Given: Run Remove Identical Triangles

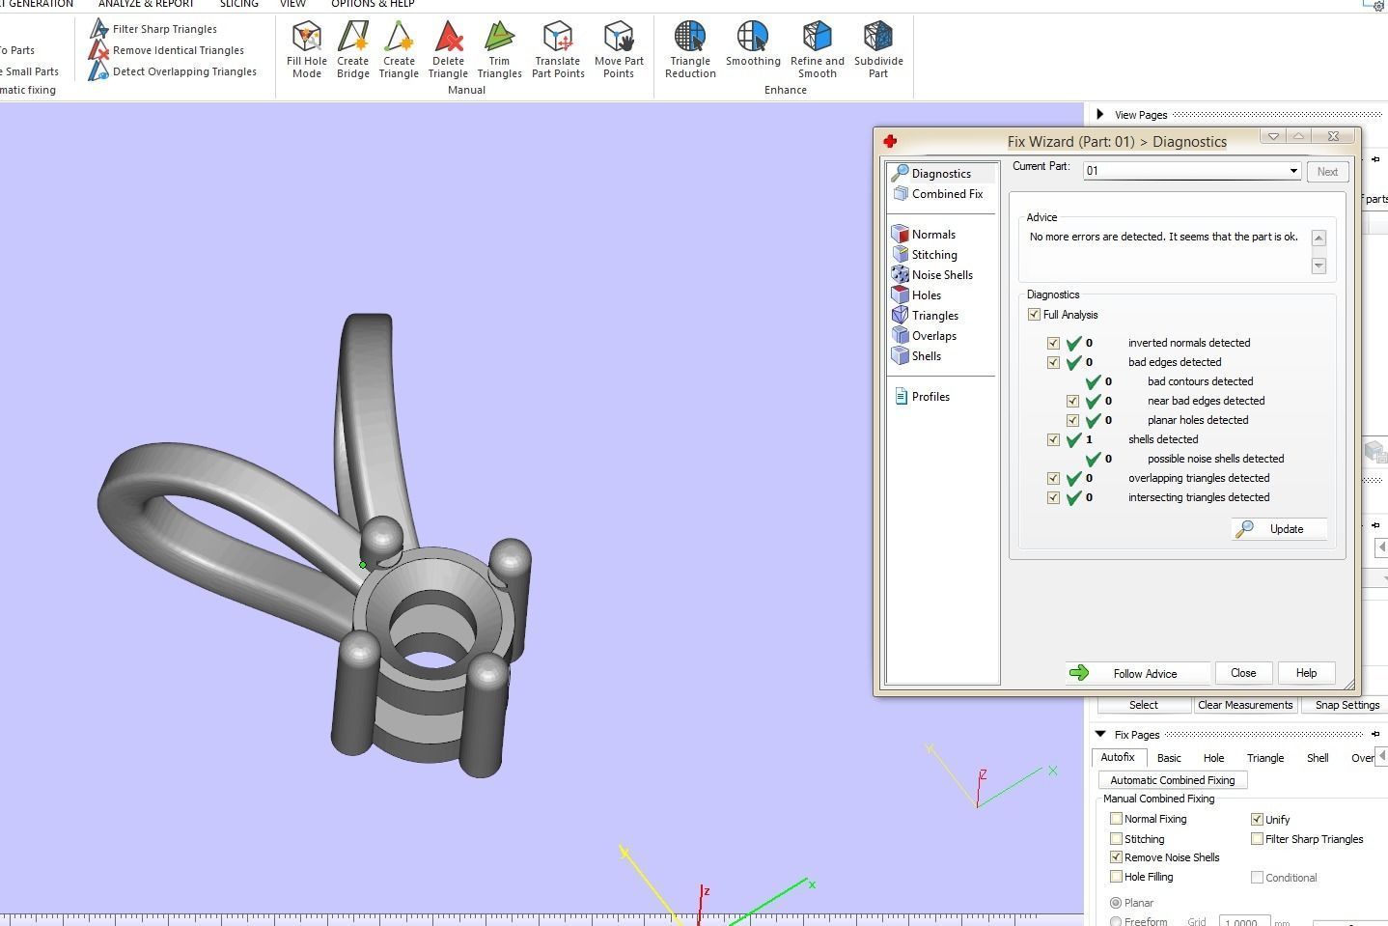Looking at the screenshot, I should pyautogui.click(x=167, y=50).
